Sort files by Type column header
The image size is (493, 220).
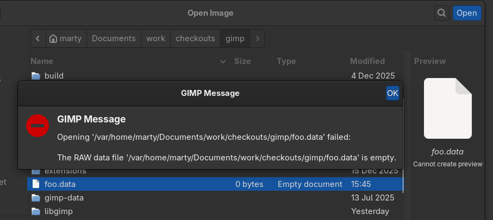click(x=286, y=61)
